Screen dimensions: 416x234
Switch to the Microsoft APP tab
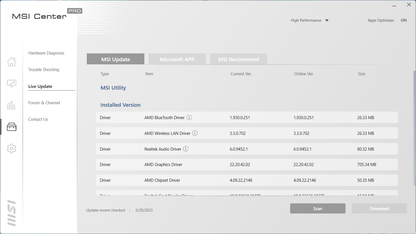point(177,59)
